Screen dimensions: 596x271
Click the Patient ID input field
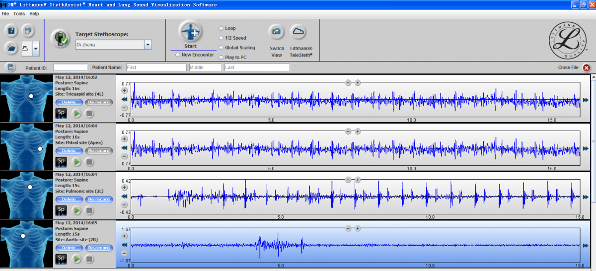tap(70, 68)
